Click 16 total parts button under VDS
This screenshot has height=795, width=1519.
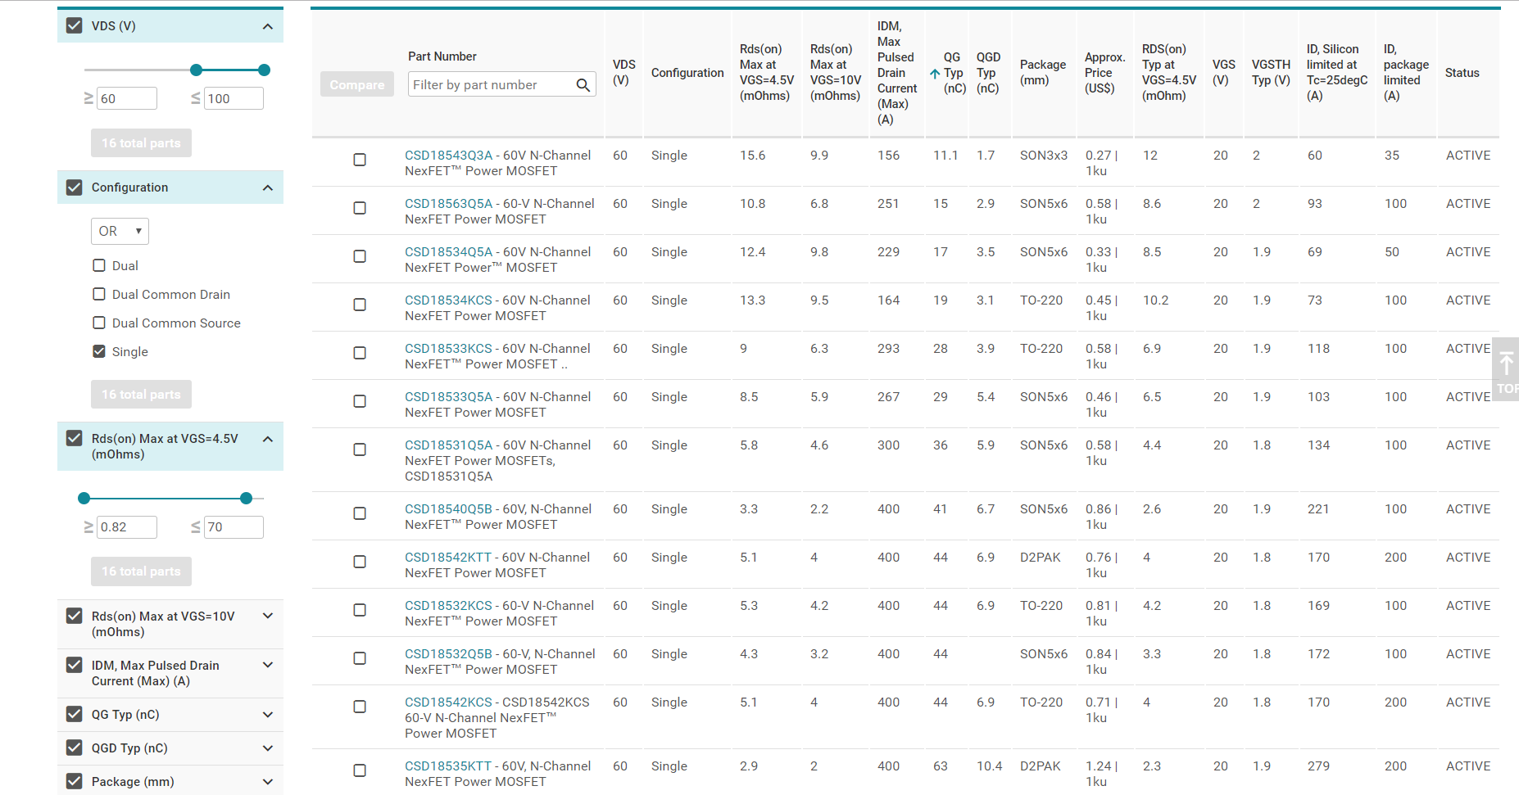tap(141, 142)
